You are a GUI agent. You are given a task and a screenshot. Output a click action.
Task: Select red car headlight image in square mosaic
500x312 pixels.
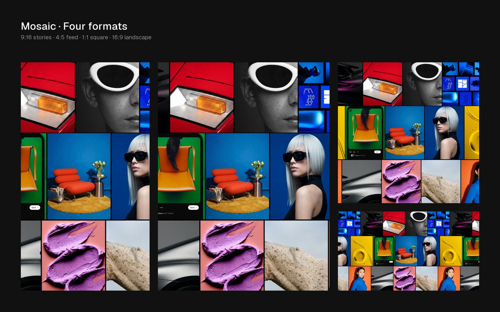coord(382,84)
